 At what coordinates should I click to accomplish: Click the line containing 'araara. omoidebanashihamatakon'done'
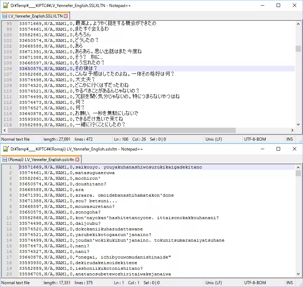pos(96,195)
